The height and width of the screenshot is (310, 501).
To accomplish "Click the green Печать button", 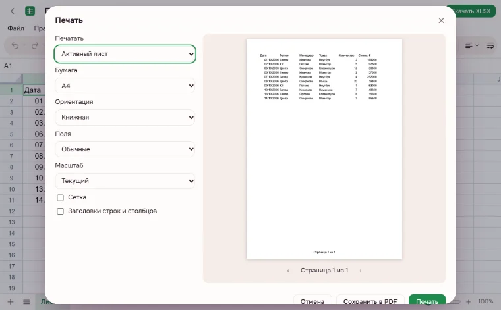I will click(x=427, y=301).
